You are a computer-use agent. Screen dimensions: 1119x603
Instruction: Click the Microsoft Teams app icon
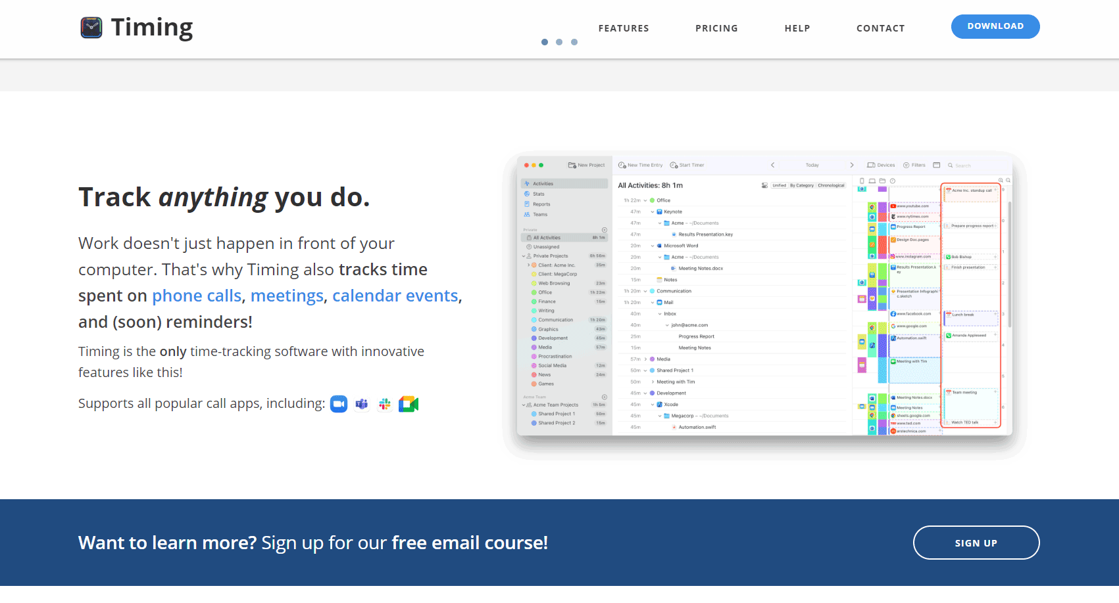tap(362, 404)
